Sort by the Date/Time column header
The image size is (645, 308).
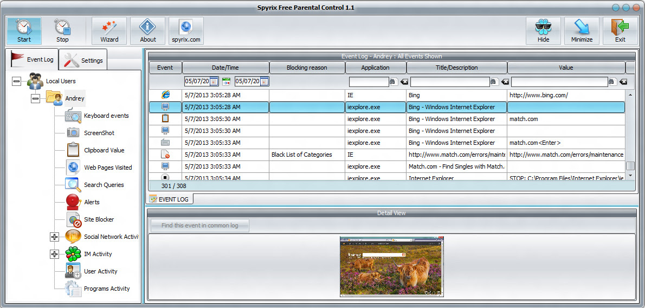pyautogui.click(x=225, y=68)
